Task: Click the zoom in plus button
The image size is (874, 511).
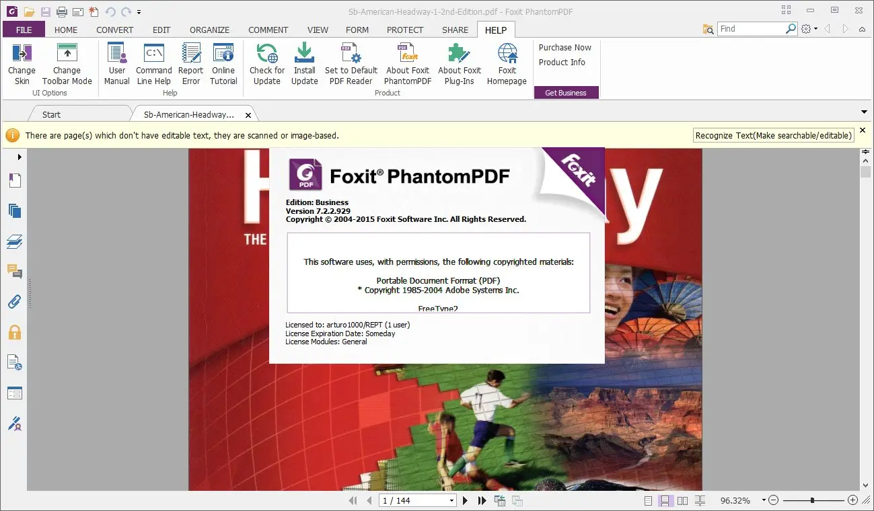Action: [852, 500]
